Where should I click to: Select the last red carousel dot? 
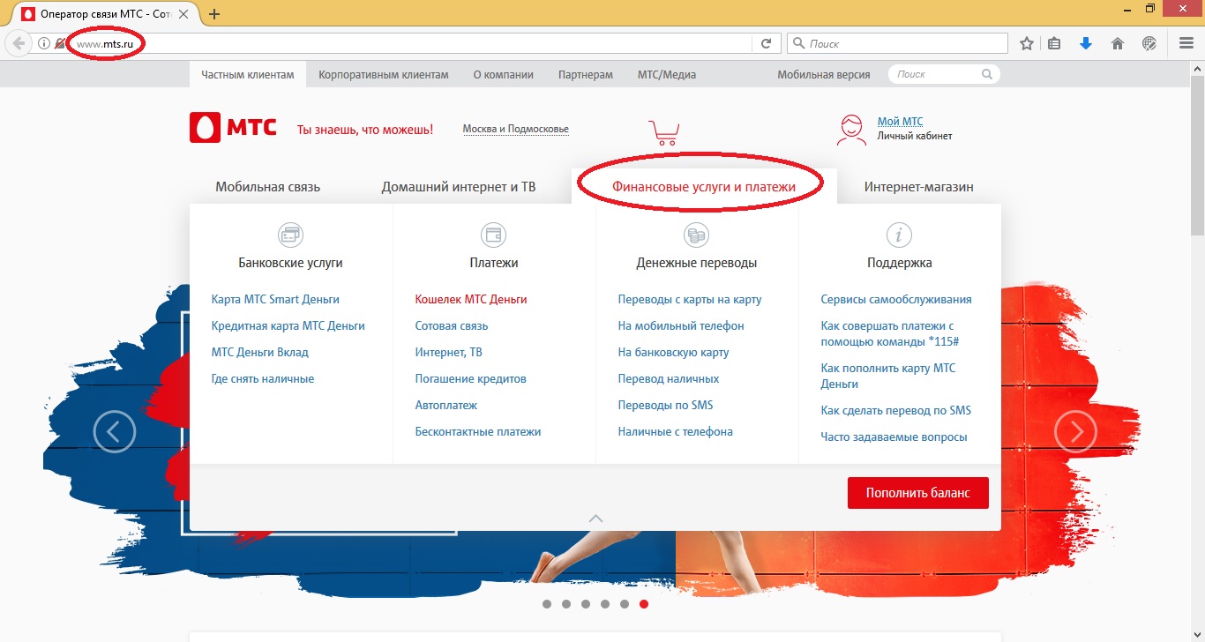point(644,604)
